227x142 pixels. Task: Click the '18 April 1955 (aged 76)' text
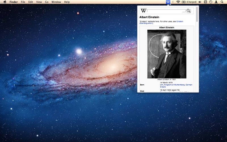click(x=170, y=90)
